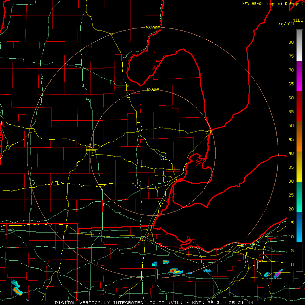Click the gray-white segment of the color bar
305x305 pixels.
click(299, 45)
